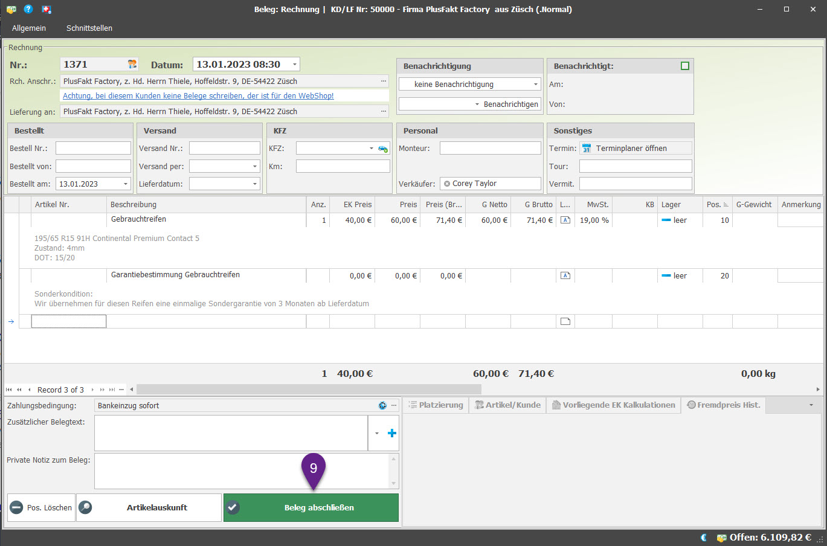The width and height of the screenshot is (827, 546).
Task: Click the Pos. Löschen button
Action: click(41, 508)
